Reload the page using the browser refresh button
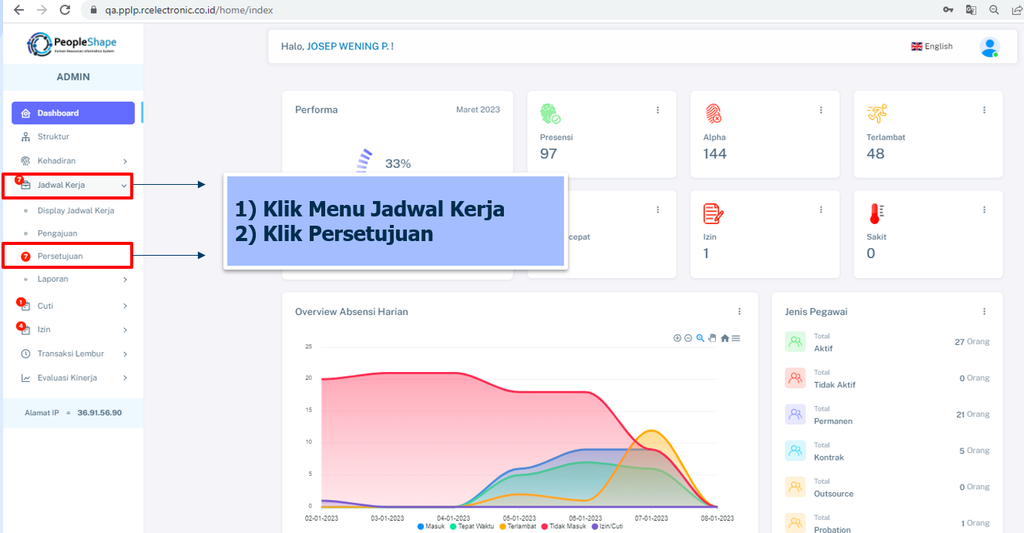 pyautogui.click(x=65, y=10)
